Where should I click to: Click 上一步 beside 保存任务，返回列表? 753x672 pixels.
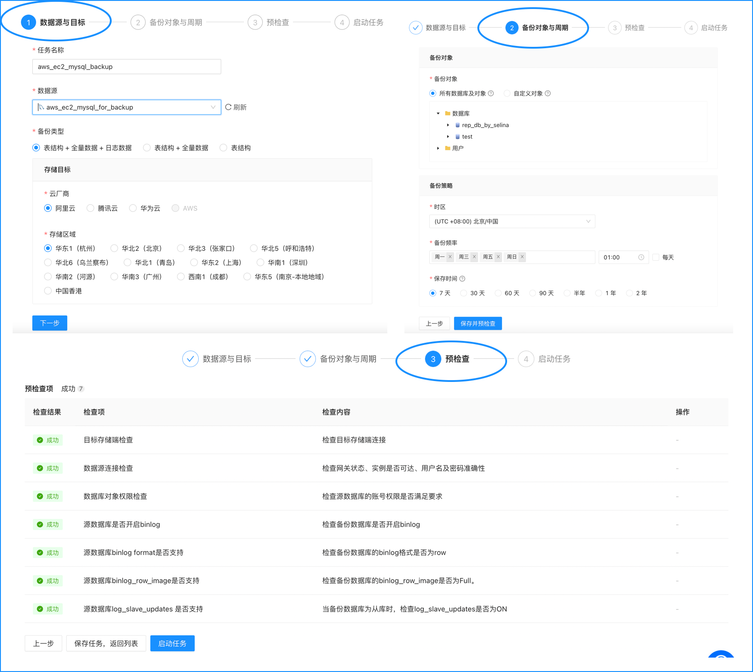coord(43,644)
